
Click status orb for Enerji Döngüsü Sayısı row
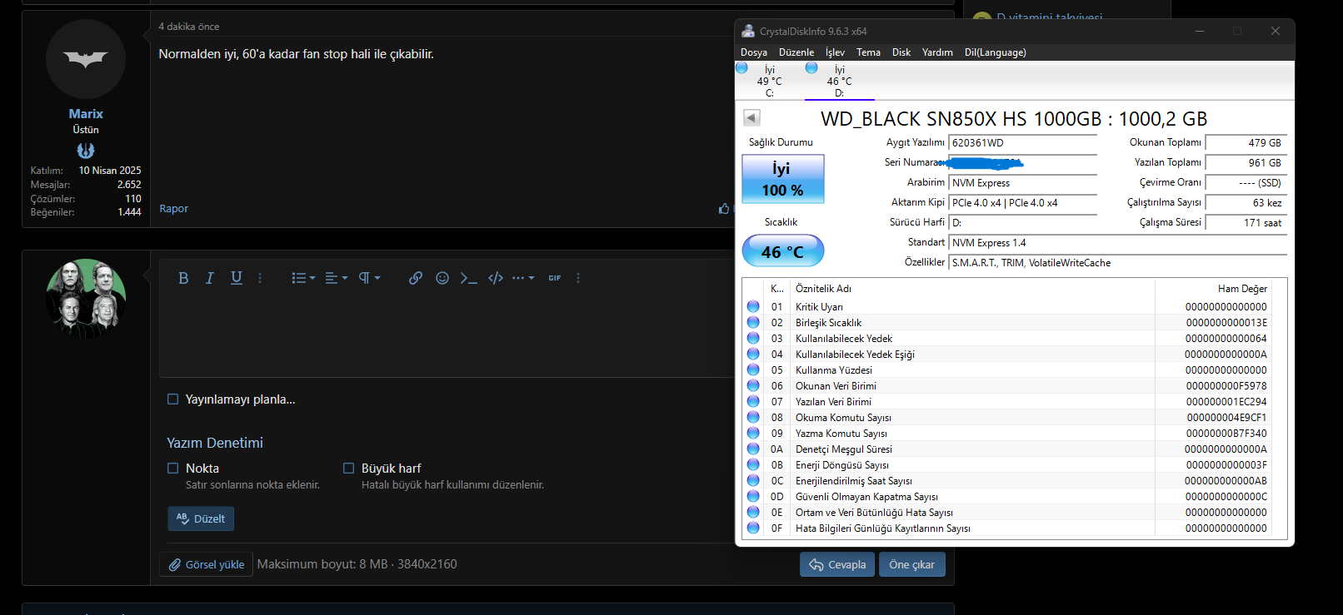point(753,464)
